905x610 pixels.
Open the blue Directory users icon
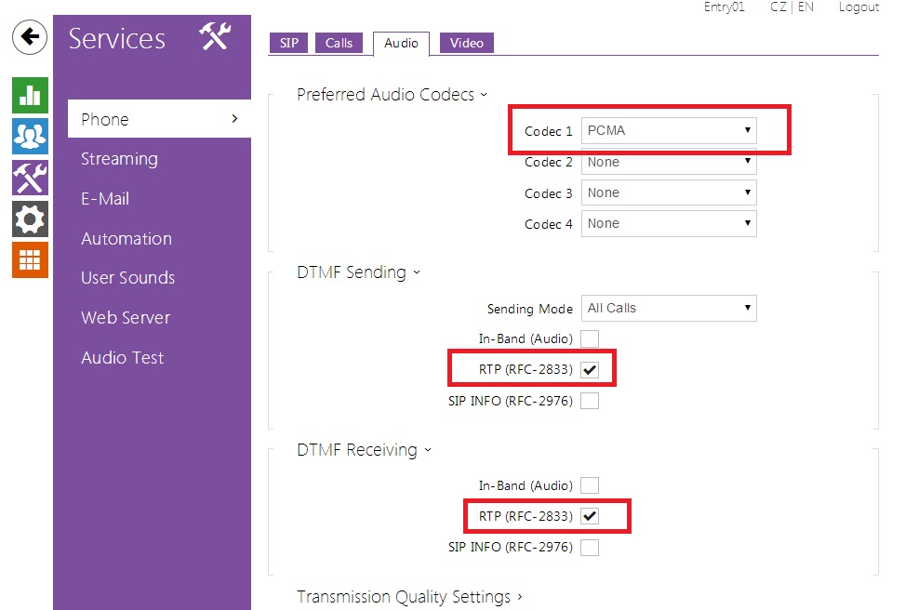30,136
